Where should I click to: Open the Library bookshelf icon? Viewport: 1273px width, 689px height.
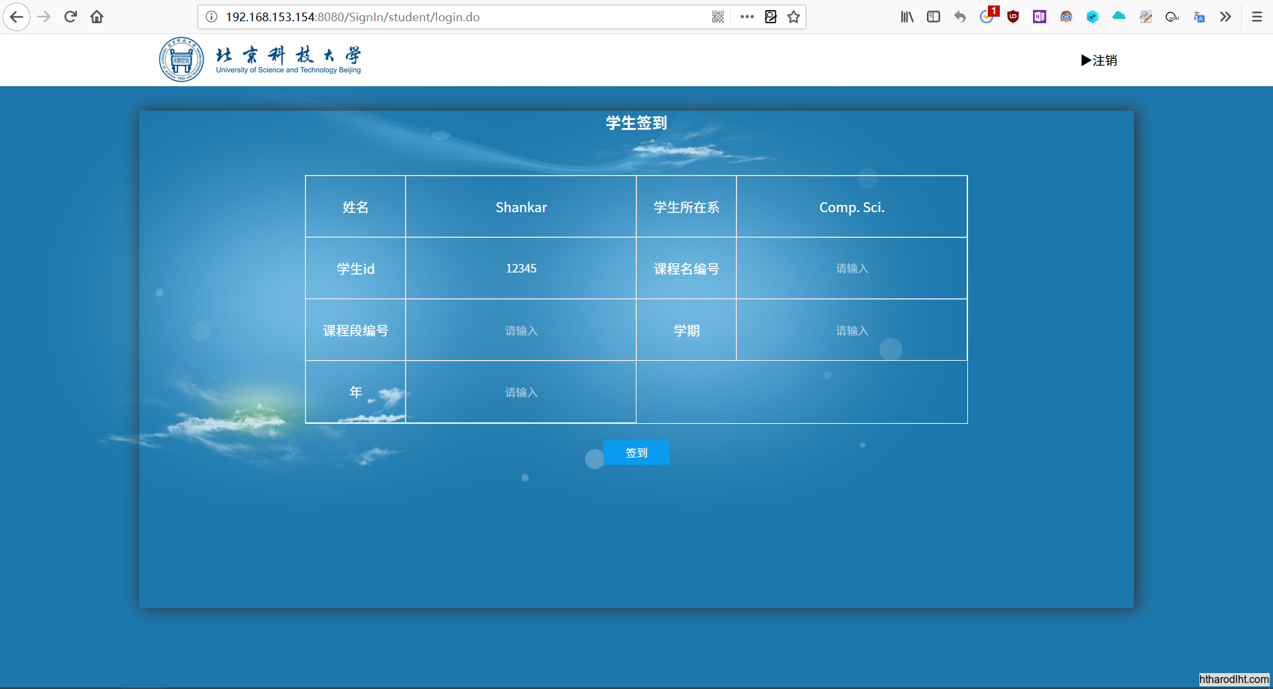[907, 17]
